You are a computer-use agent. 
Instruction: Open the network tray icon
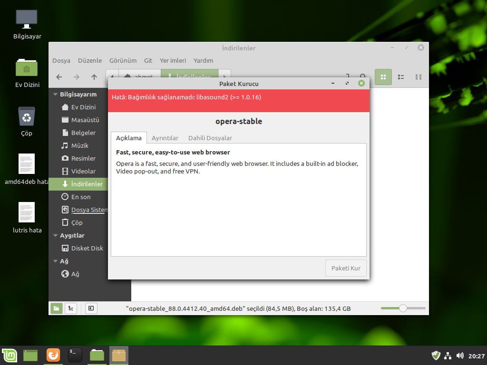[448, 355]
